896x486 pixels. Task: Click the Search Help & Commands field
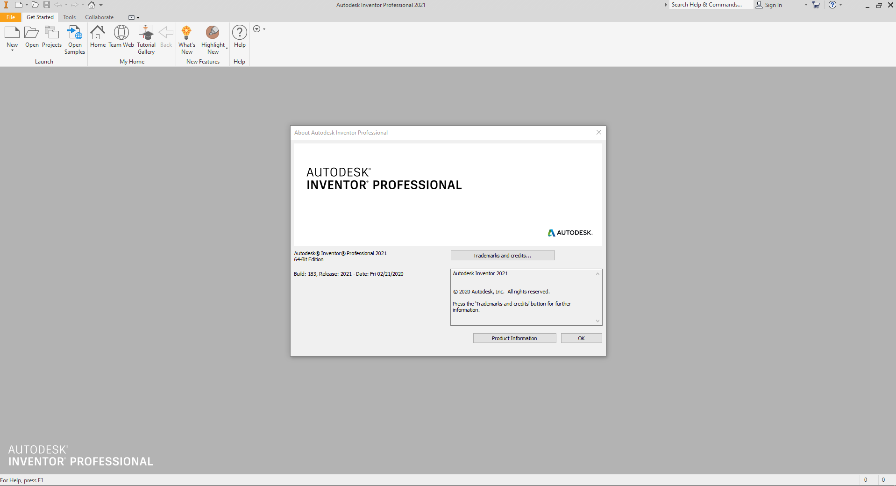pyautogui.click(x=711, y=5)
